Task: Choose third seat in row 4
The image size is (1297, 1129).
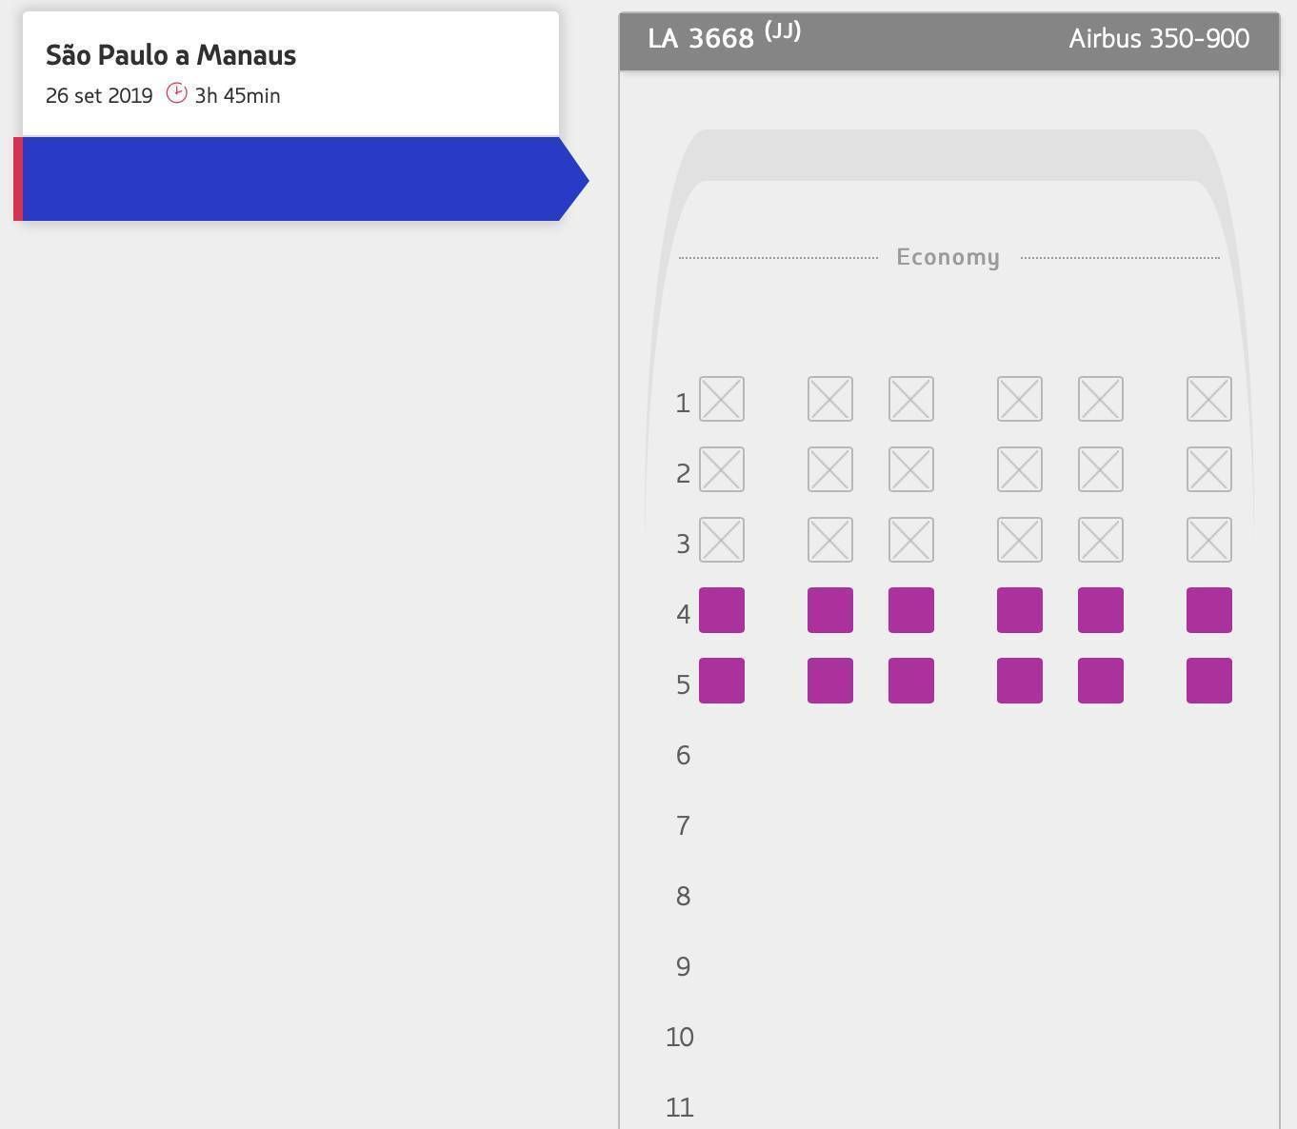Action: click(911, 610)
